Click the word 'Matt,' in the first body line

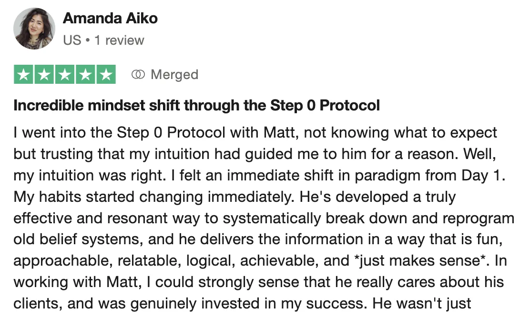click(x=281, y=133)
